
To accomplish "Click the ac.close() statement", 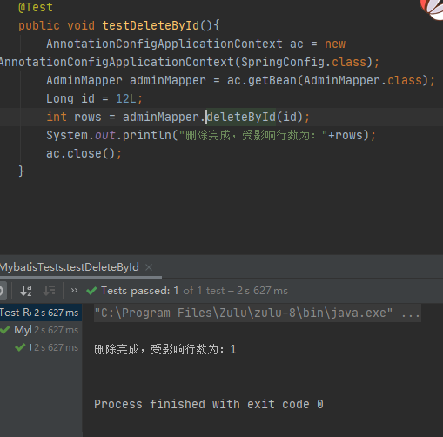I will (84, 153).
